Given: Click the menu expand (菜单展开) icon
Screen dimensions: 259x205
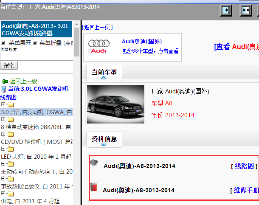Looking at the screenshot, I should pyautogui.click(x=3, y=43).
